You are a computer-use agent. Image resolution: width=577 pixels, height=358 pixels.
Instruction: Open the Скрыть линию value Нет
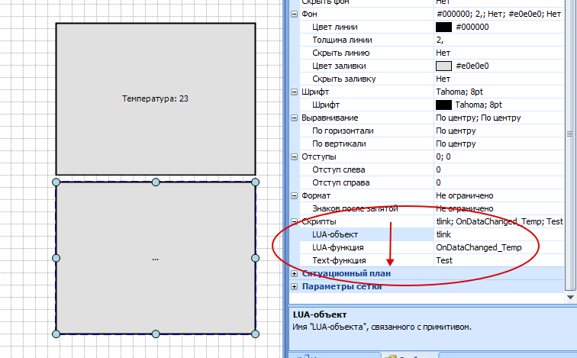[x=496, y=53]
